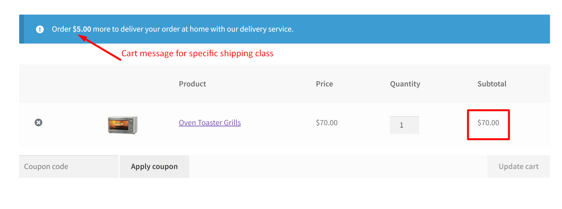Viewport: 562px width, 209px height.
Task: Click the info icon in the notice banner
Action: click(x=40, y=29)
